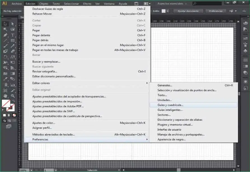Select the Pencil tool
The image size is (250, 172).
coord(13,46)
